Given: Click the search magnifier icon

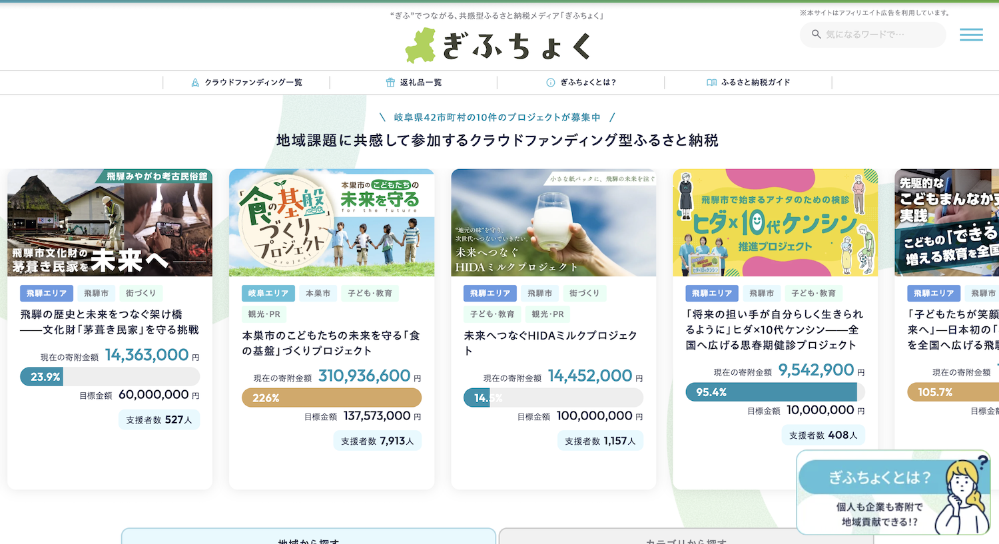Looking at the screenshot, I should pos(816,35).
